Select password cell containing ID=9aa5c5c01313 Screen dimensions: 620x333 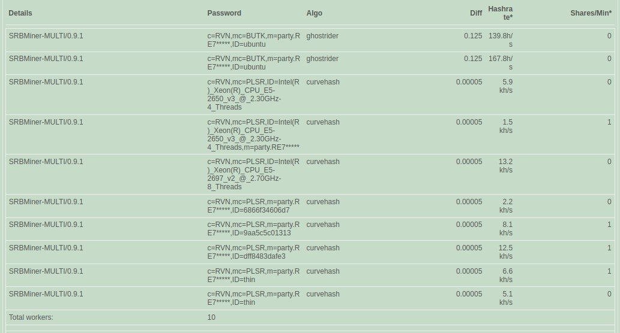(x=253, y=229)
